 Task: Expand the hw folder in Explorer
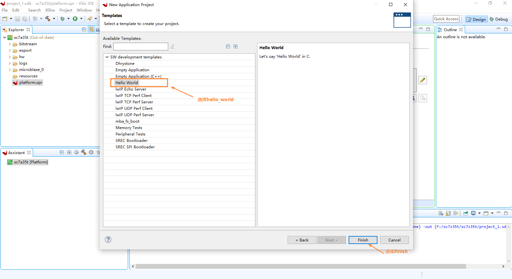10,57
